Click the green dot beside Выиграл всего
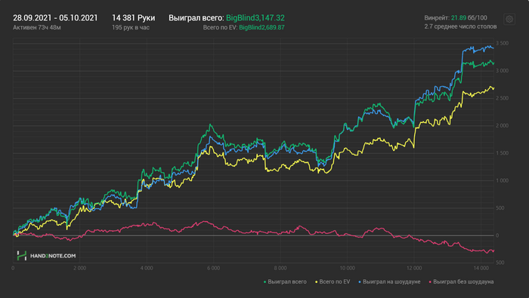Screen dimensions: 529x298 point(264,282)
